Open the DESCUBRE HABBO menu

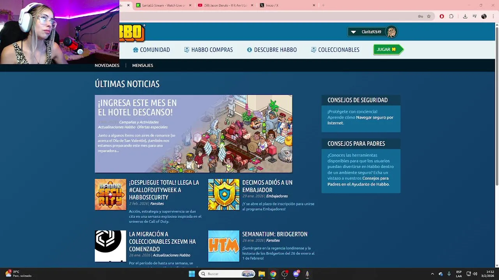click(x=272, y=50)
